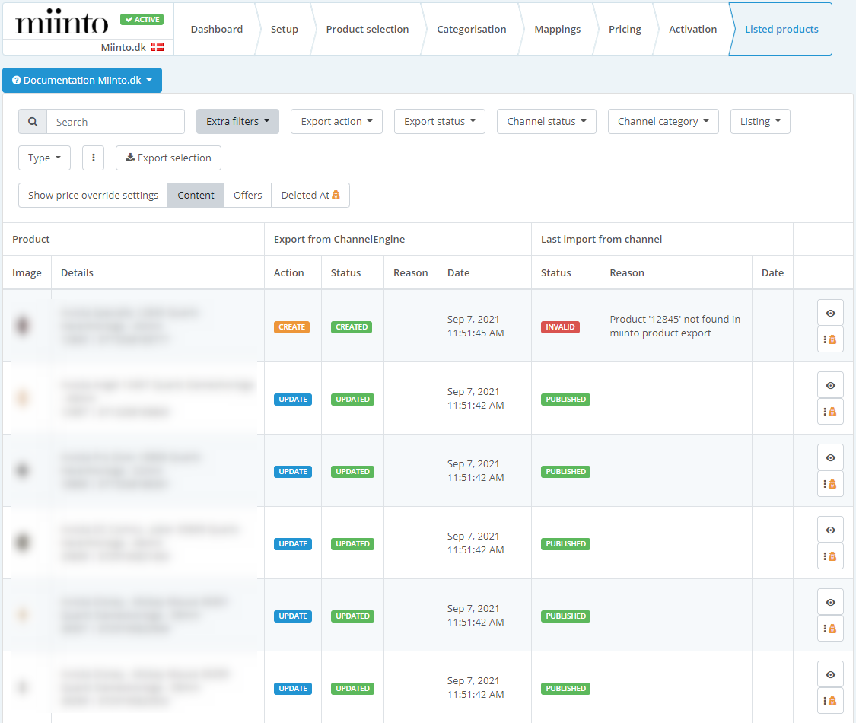This screenshot has height=723, width=856.
Task: Click the Miinto logo
Action: click(x=62, y=22)
